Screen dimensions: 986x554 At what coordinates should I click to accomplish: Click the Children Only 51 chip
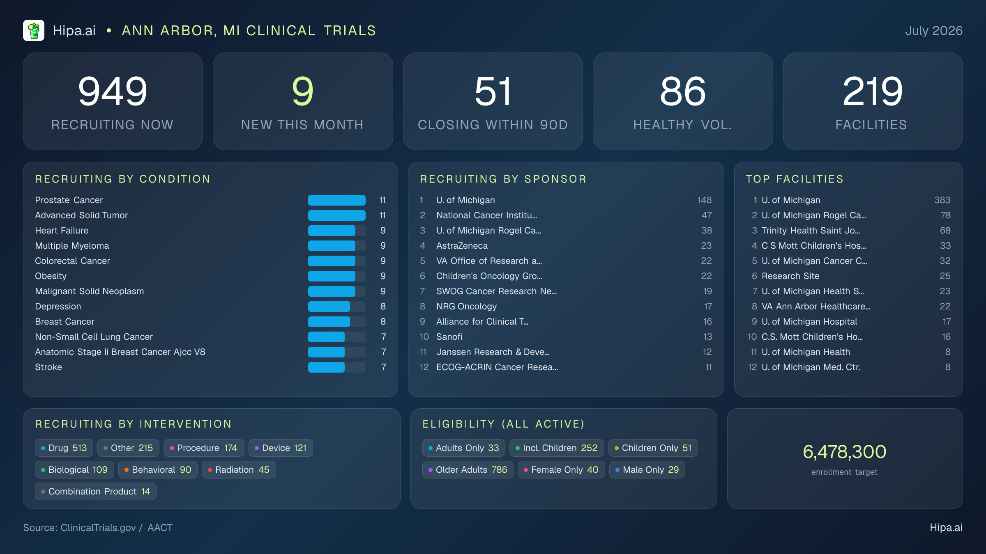coord(653,448)
